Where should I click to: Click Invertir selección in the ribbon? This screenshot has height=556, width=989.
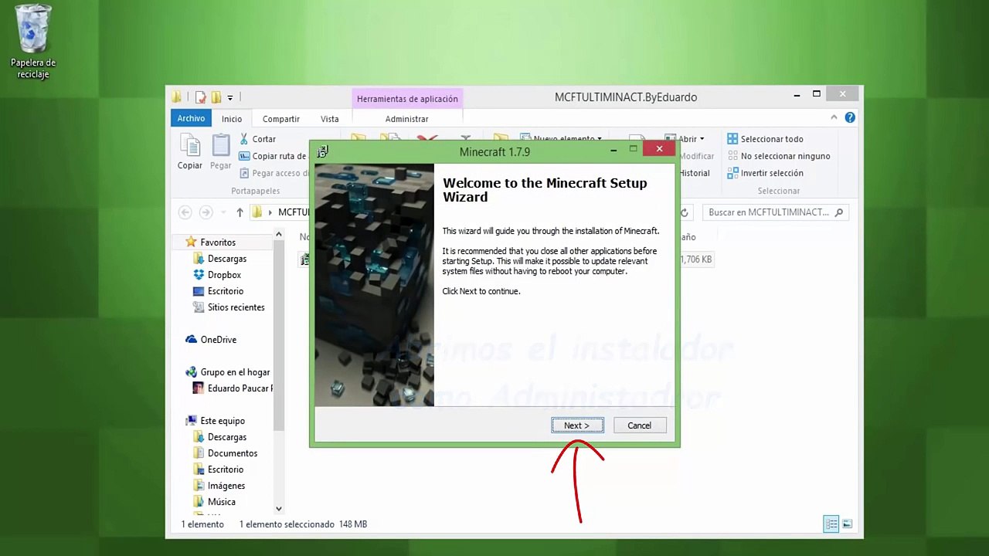click(766, 173)
